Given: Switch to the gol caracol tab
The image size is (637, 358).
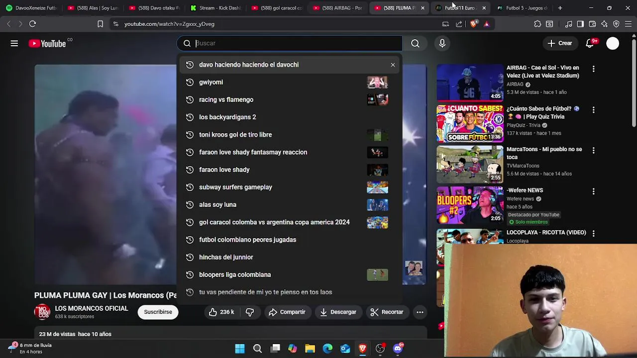Looking at the screenshot, I should 277,8.
